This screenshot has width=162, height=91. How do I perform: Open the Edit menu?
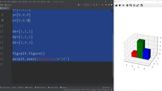(x=5, y=2)
